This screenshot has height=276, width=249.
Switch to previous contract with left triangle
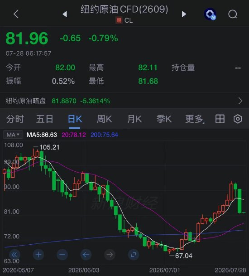[x=65, y=14]
